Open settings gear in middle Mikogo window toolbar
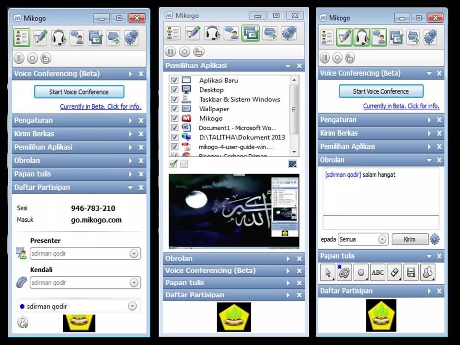Viewport: 460px width, 345px height. pyautogui.click(x=289, y=33)
